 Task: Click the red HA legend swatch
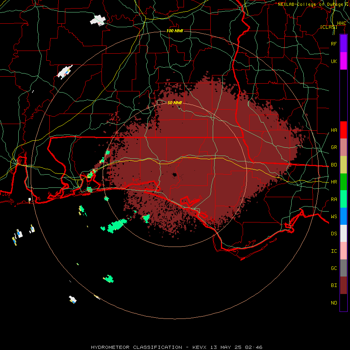click(x=343, y=130)
